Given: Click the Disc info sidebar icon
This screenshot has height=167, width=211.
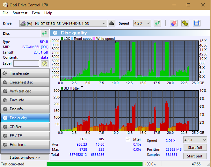Looking at the screenshot, I should [5, 109].
